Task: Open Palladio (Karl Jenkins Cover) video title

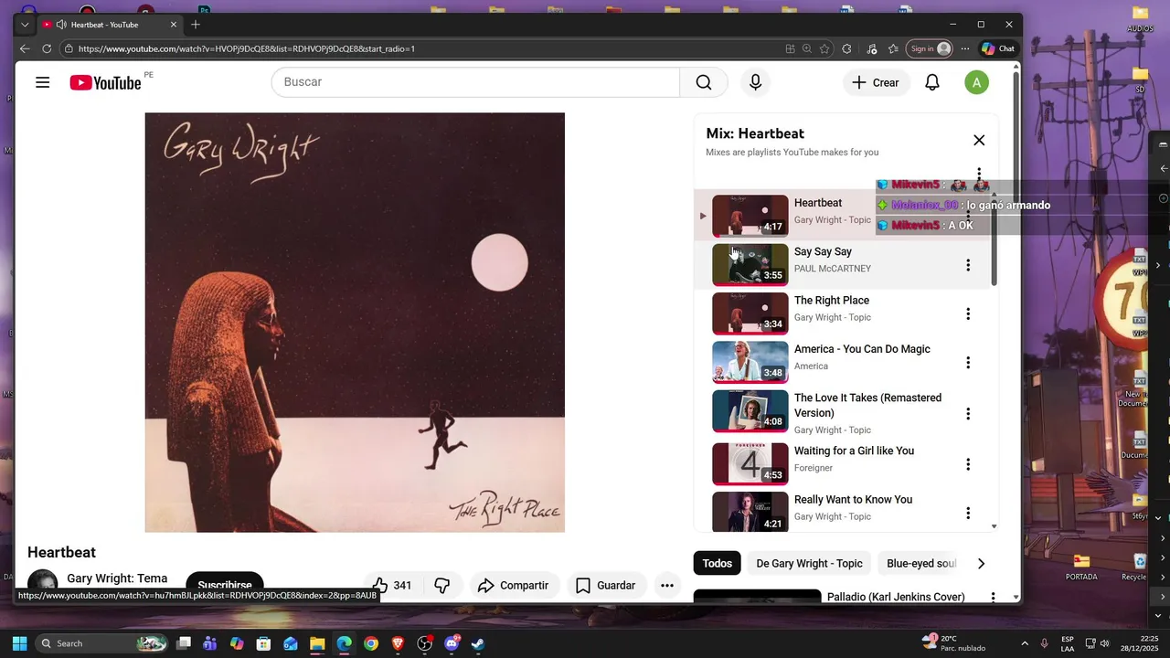Action: (x=896, y=597)
